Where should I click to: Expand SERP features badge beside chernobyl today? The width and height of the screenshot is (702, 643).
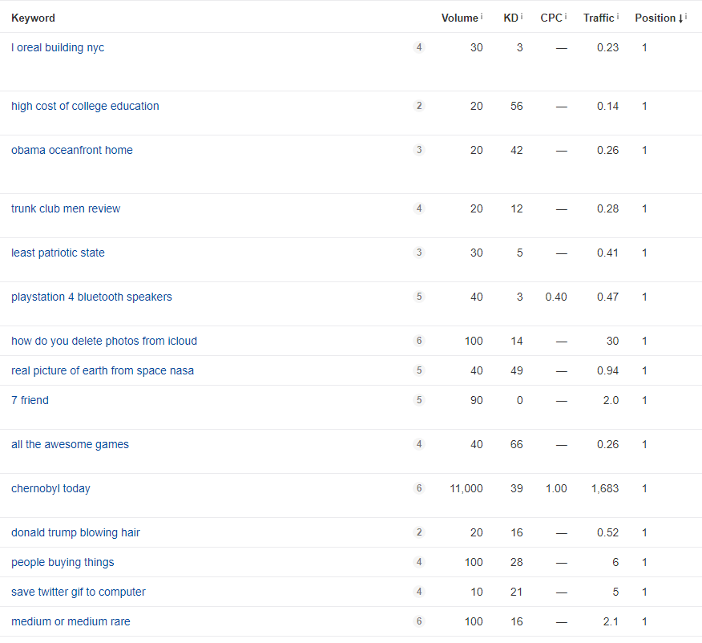tap(419, 488)
